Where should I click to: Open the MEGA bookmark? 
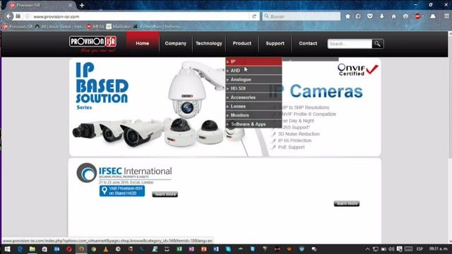[x=95, y=27]
